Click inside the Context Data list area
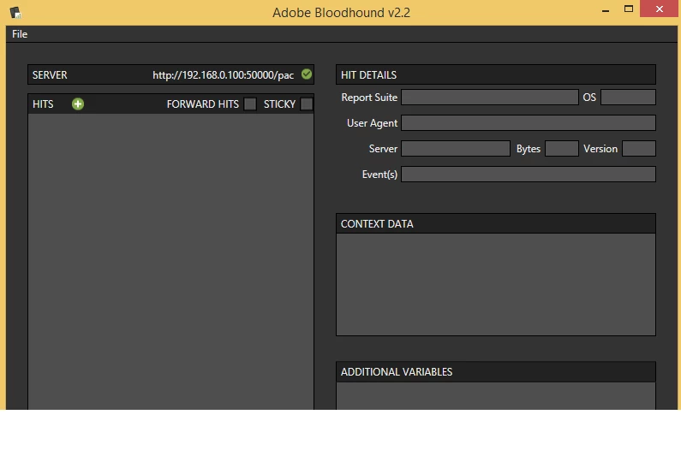Screen dimensions: 681x456 click(496, 284)
